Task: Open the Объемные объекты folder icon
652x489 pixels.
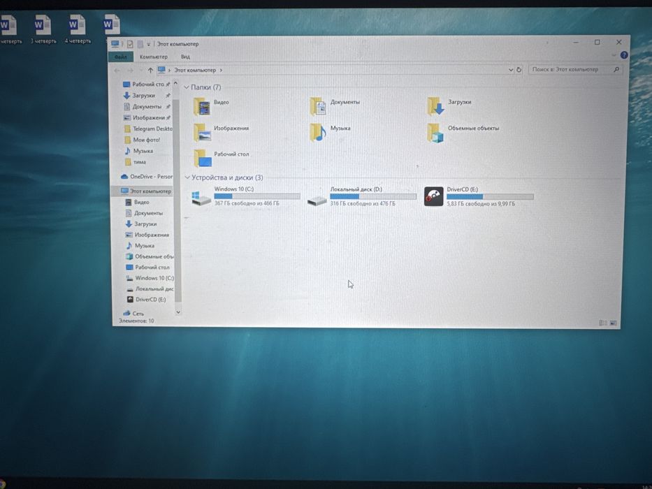Action: (x=435, y=133)
